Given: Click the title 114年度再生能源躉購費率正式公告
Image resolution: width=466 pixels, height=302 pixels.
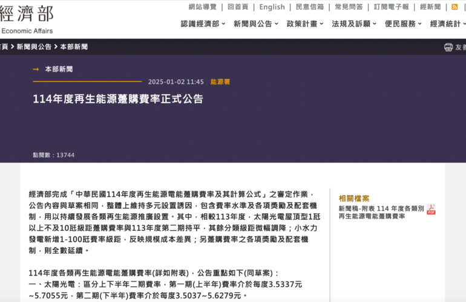Looking at the screenshot, I should click(x=118, y=99).
